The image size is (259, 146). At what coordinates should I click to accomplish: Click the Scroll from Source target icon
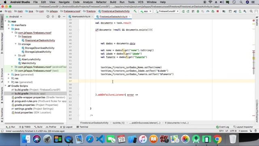pyautogui.click(x=48, y=17)
